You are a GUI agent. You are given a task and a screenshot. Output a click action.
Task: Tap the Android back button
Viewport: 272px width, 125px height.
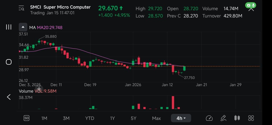(9, 97)
